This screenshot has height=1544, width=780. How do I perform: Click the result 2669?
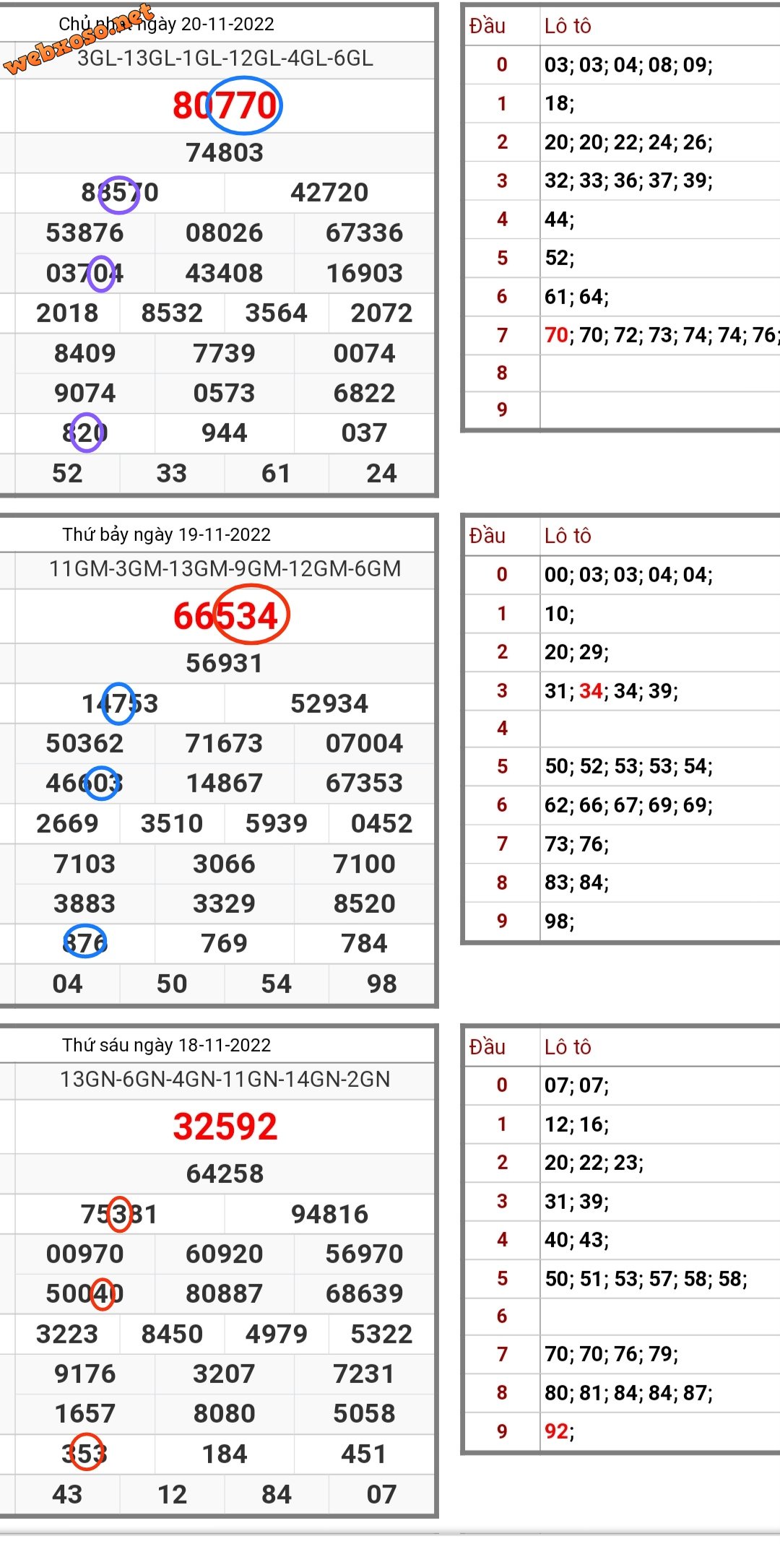point(67,823)
